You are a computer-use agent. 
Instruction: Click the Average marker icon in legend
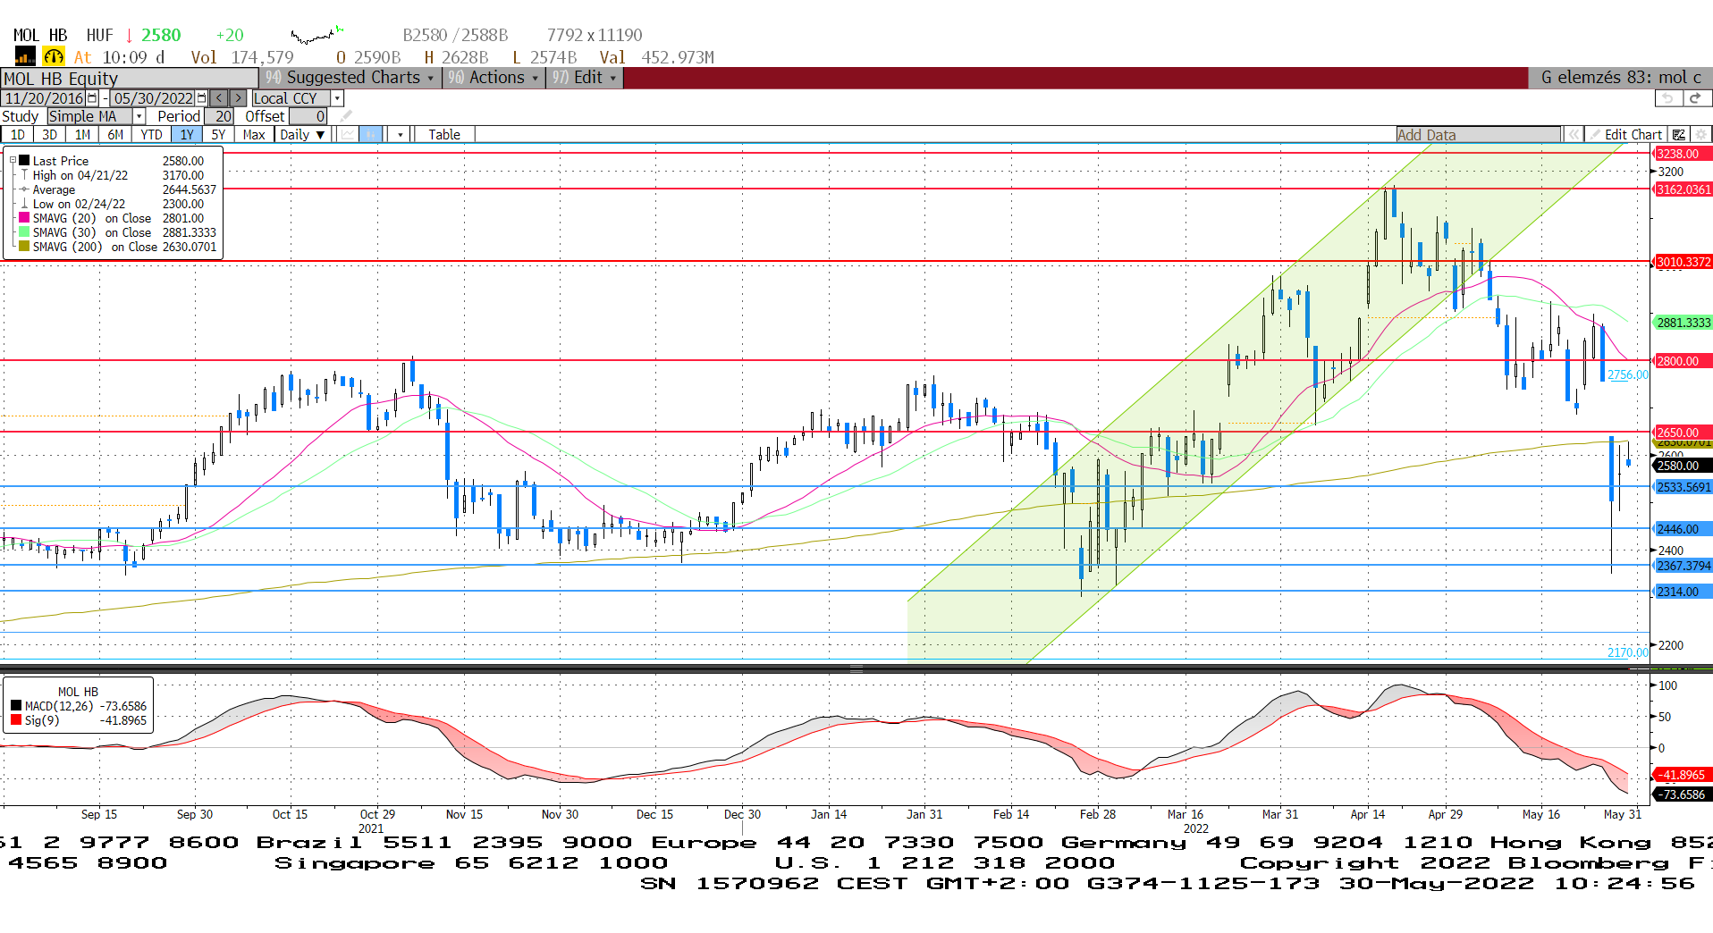click(x=24, y=189)
